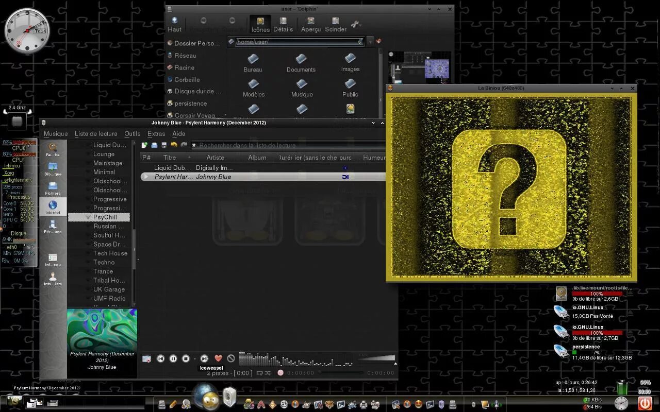The height and width of the screenshot is (412, 660).
Task: Click the new playlist icon
Action: [144, 145]
